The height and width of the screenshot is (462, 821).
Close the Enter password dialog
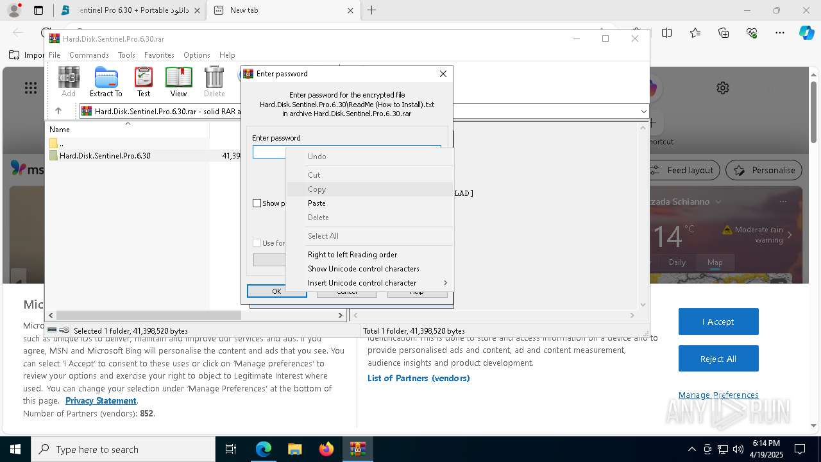(x=443, y=74)
